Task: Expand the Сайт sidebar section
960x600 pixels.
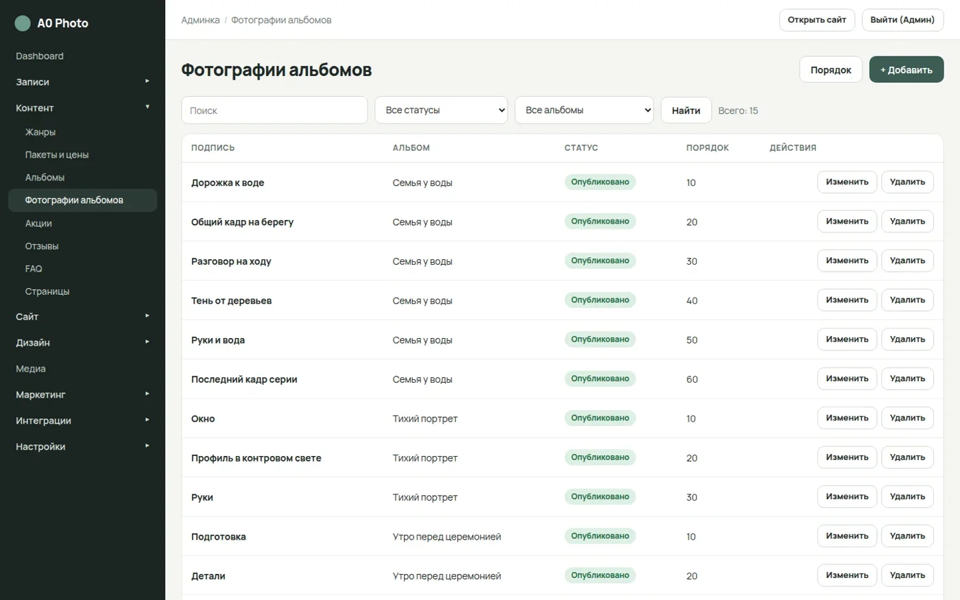Action: tap(82, 316)
